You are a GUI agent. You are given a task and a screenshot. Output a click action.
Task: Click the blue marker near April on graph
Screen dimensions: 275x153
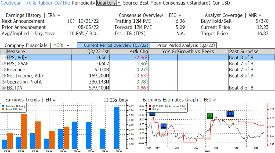152,114
